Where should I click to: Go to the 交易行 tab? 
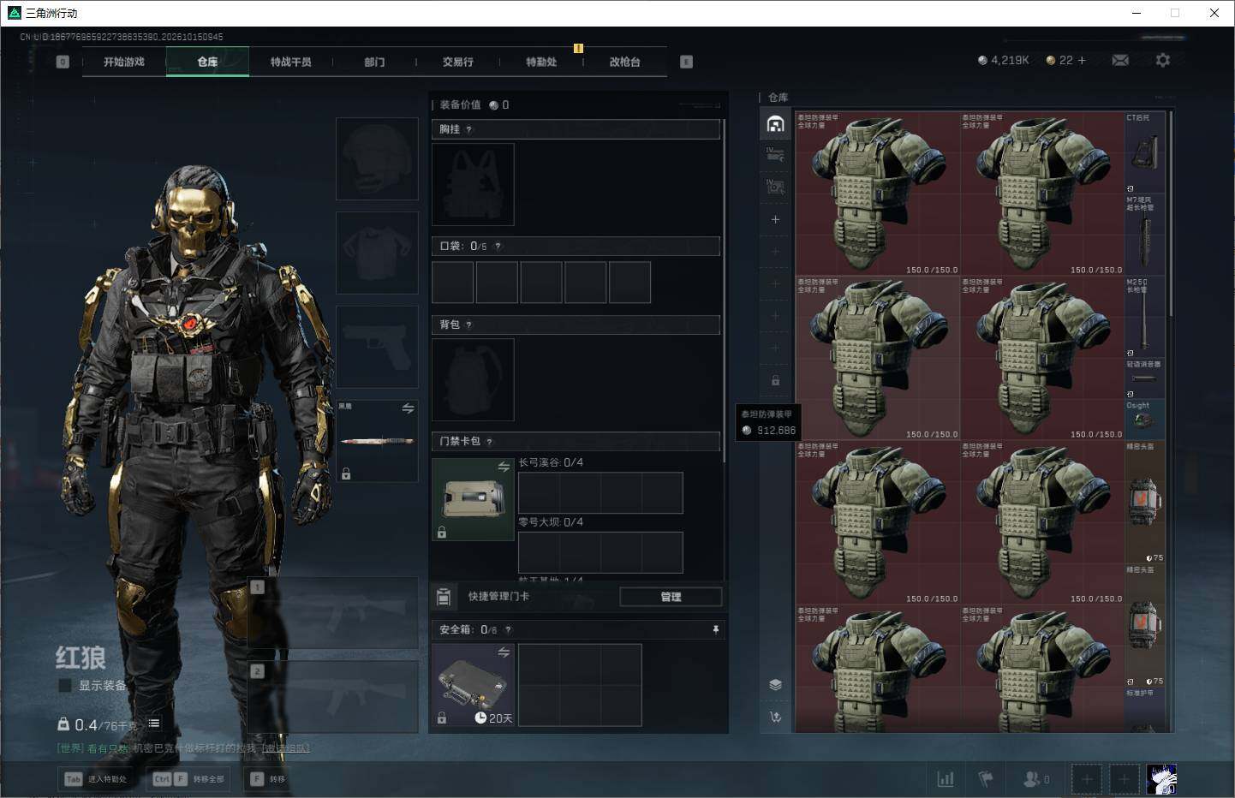(x=457, y=62)
